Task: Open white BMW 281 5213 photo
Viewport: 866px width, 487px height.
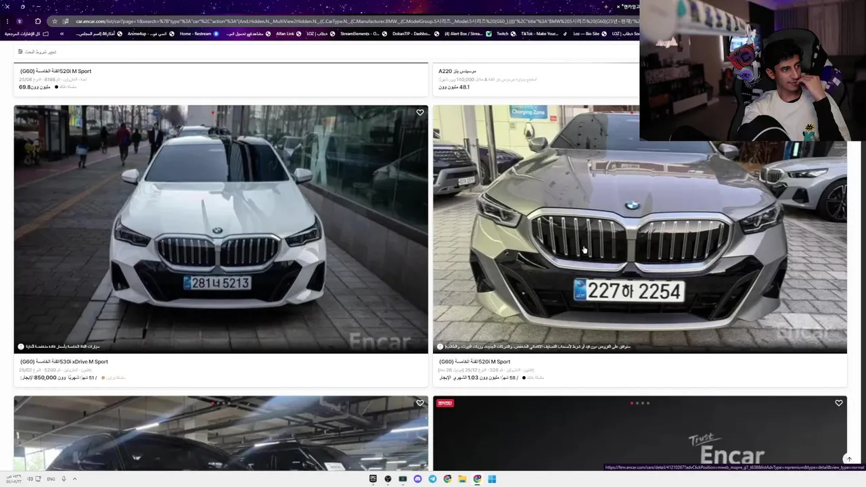Action: (221, 229)
